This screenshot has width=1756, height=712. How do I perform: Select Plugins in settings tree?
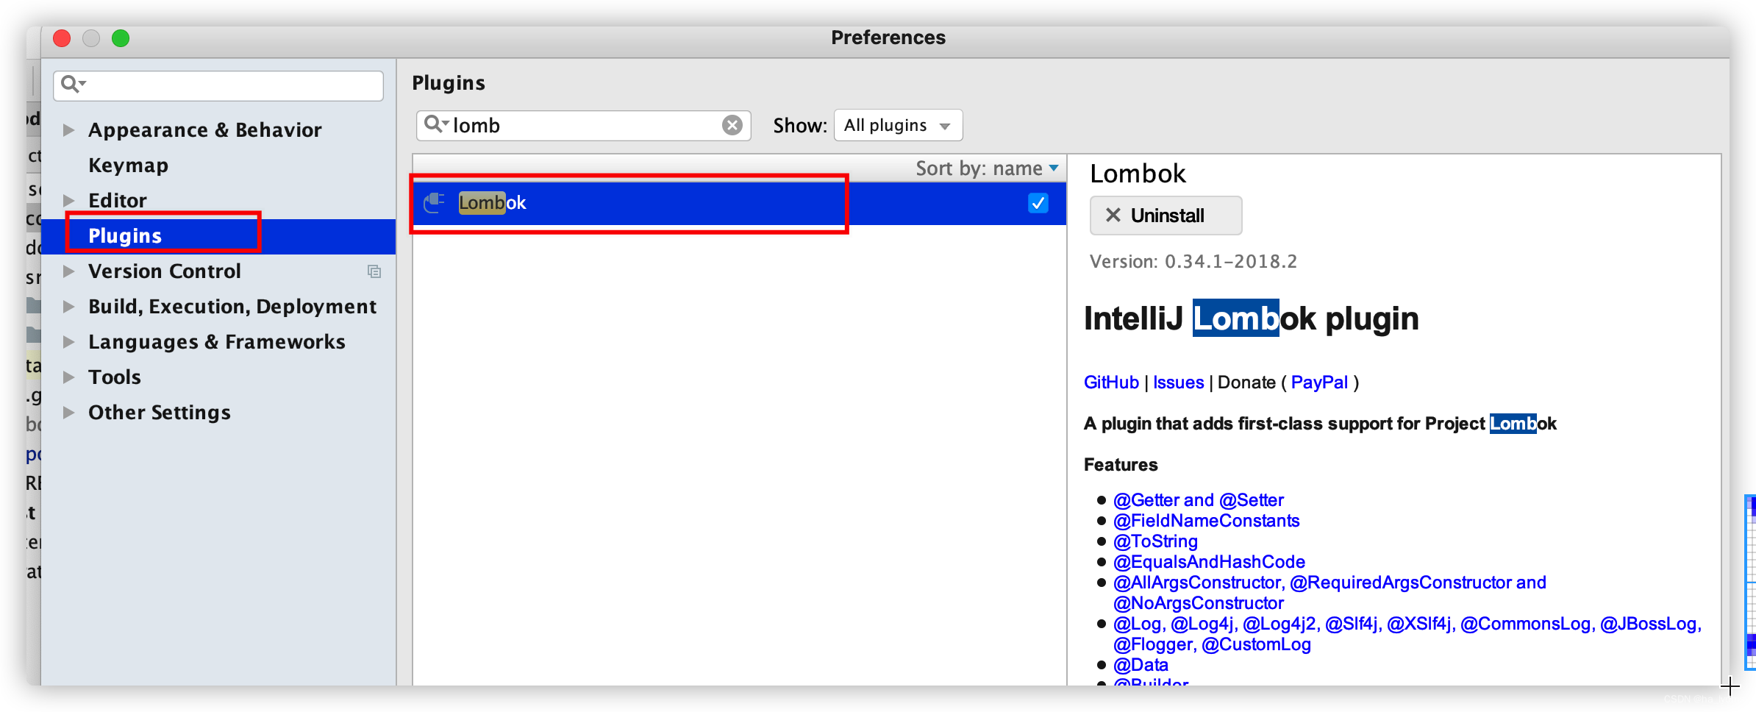coord(125,235)
